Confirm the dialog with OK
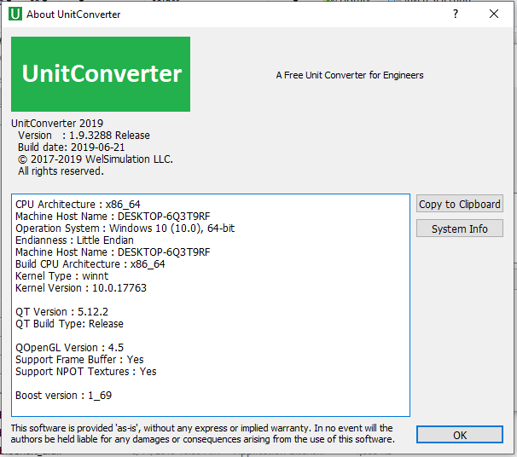The image size is (517, 457). click(x=460, y=435)
